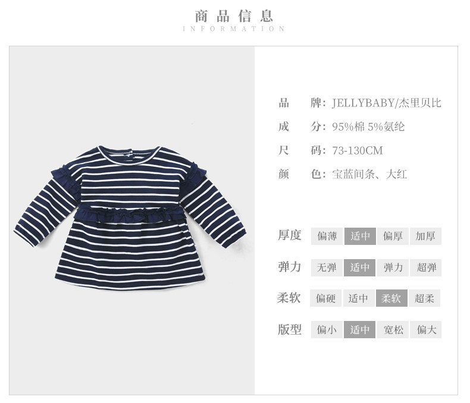470x403 pixels.
Task: Click the striped navy dress product image
Action: (130, 218)
